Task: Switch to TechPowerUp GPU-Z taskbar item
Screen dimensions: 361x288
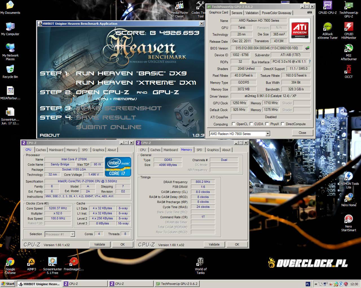Action: 177,284
